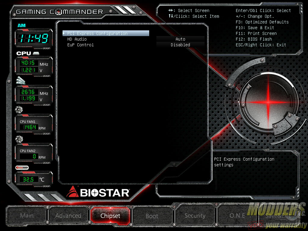Screen dimensions: 308x231
Task: Click the CPU FAN1 RPM readout
Action: click(29, 127)
